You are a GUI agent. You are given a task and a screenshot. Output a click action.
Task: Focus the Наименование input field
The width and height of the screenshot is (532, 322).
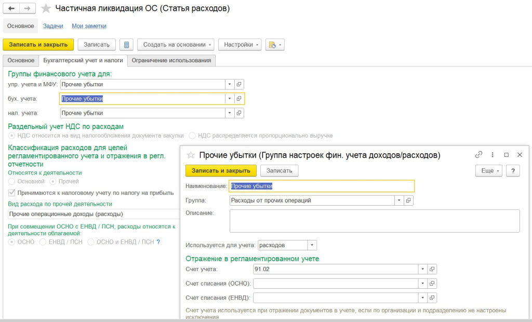click(322, 186)
